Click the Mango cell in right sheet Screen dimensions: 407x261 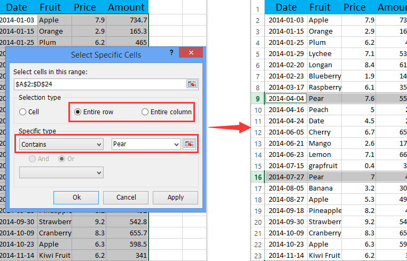[324, 143]
